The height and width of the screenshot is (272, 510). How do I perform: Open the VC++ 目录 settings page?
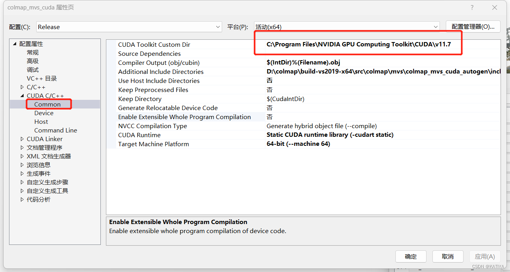[41, 78]
